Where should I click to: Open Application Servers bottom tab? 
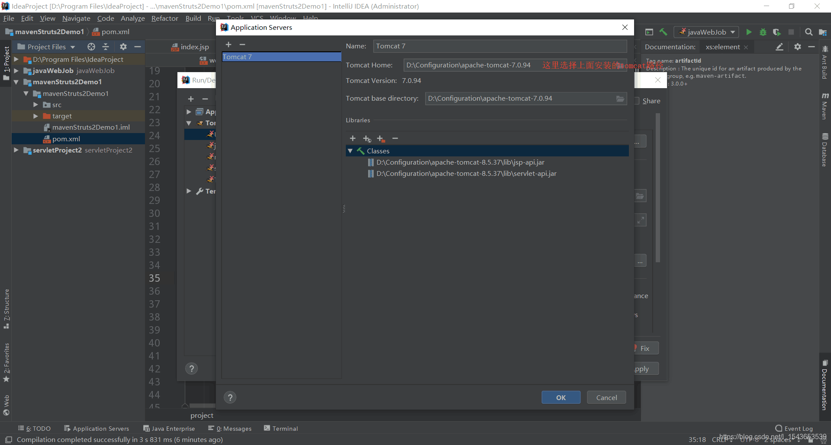point(97,429)
